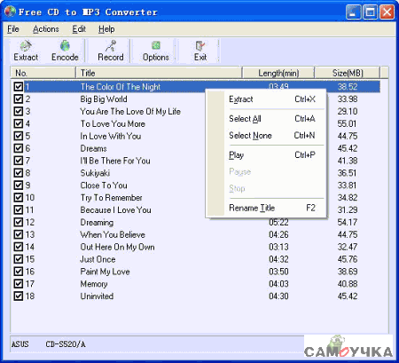Viewport: 399px width, 363px height.
Task: Open the Edit menu
Action: click(x=79, y=29)
